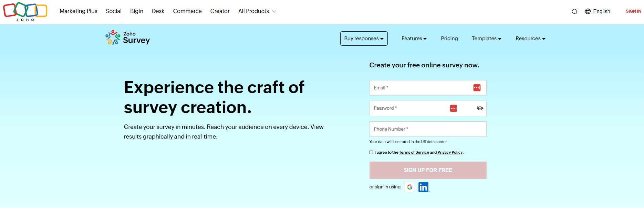
Task: Click the SIGN UP FOR FREE button
Action: coord(428,170)
